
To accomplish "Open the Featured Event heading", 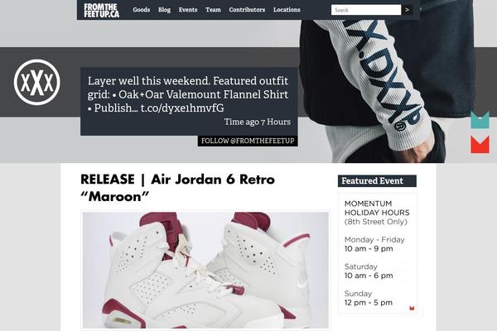I will point(377,181).
